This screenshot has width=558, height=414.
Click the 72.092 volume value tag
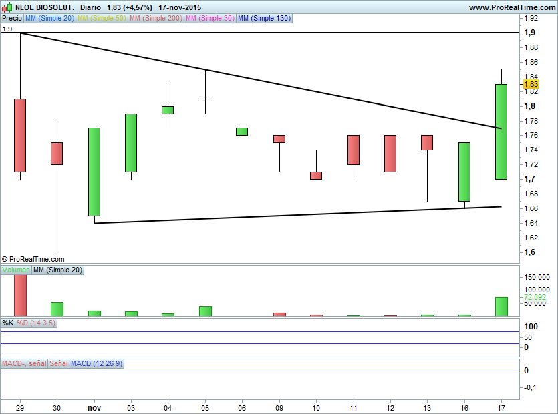[x=535, y=297]
